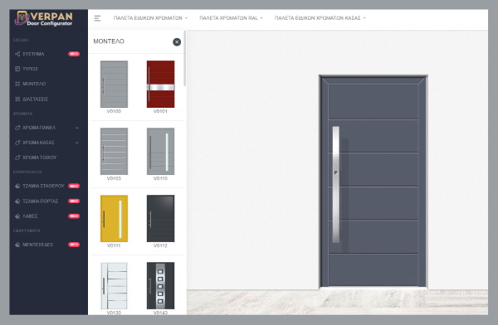Click the ΜΟΝΤΕΛΟ grid icon in the sidebar
This screenshot has height=325, width=498.
point(17,84)
